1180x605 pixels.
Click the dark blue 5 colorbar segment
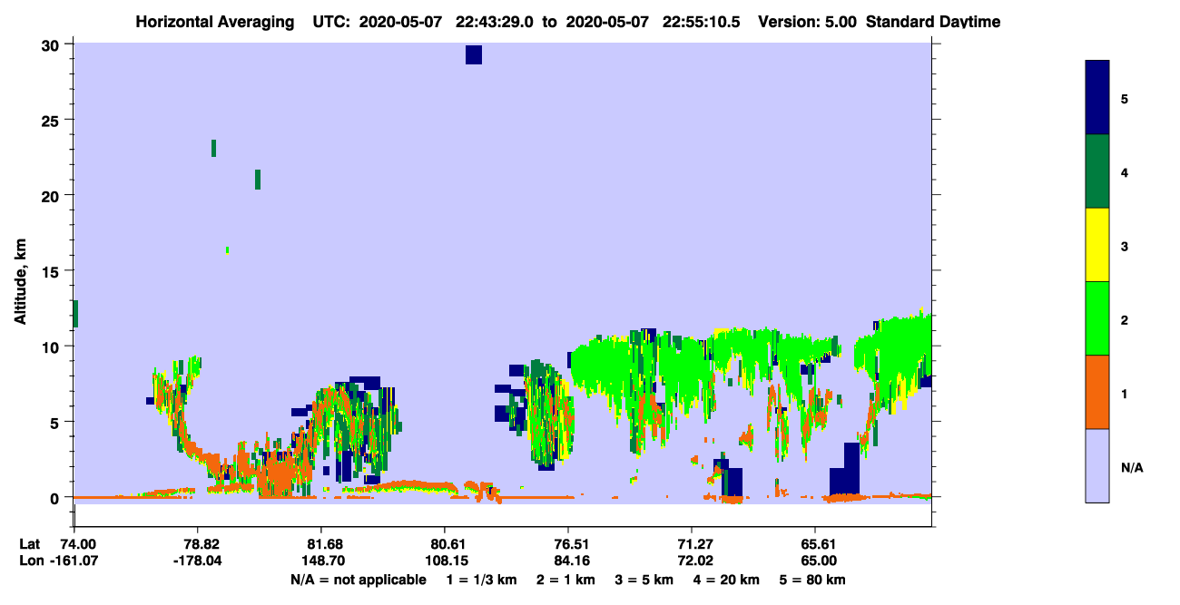pos(1097,97)
